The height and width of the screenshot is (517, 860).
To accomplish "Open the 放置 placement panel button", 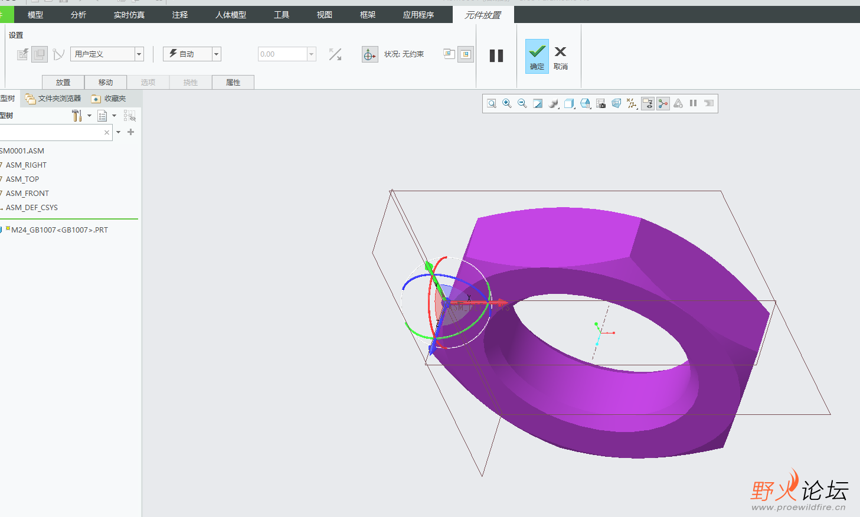I will click(x=63, y=83).
